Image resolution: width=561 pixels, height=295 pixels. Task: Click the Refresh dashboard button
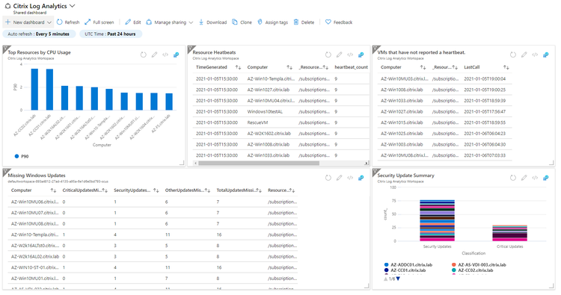tap(68, 22)
